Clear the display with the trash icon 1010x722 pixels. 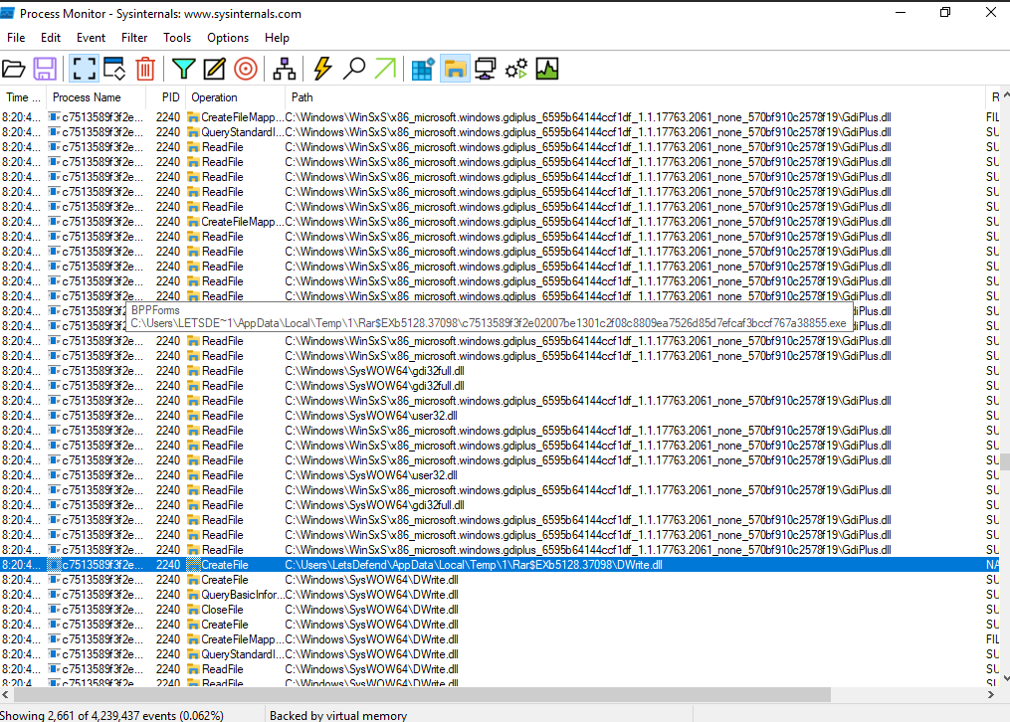coord(145,69)
